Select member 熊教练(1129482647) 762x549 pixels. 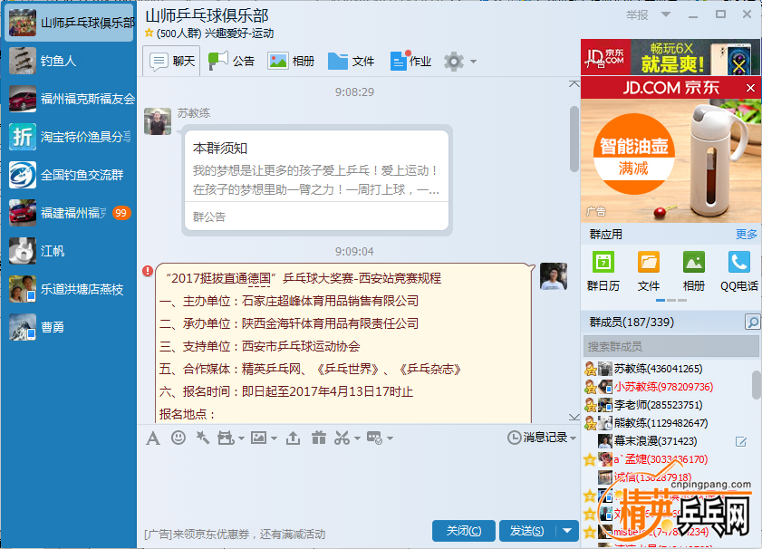(668, 423)
